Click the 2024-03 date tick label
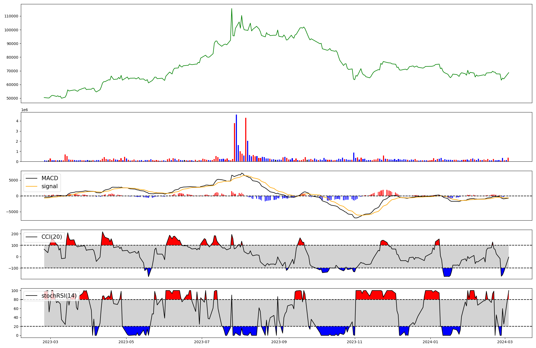The height and width of the screenshot is (348, 536). (x=505, y=342)
